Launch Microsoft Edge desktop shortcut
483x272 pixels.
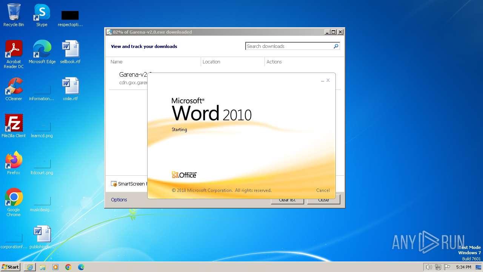[x=42, y=52]
